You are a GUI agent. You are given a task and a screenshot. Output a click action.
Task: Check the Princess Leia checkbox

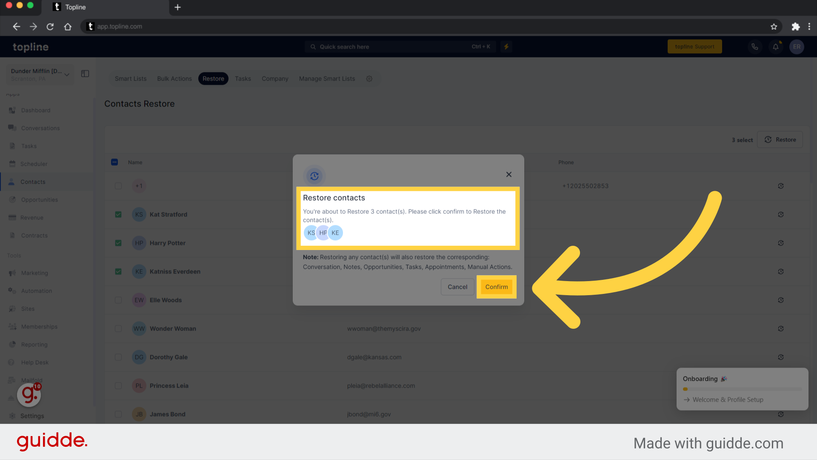[118, 386]
